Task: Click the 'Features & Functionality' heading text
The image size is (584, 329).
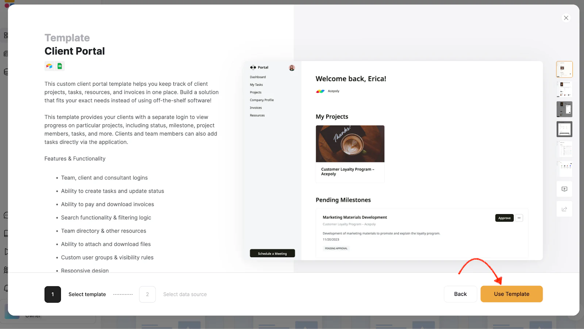Action: 75,159
